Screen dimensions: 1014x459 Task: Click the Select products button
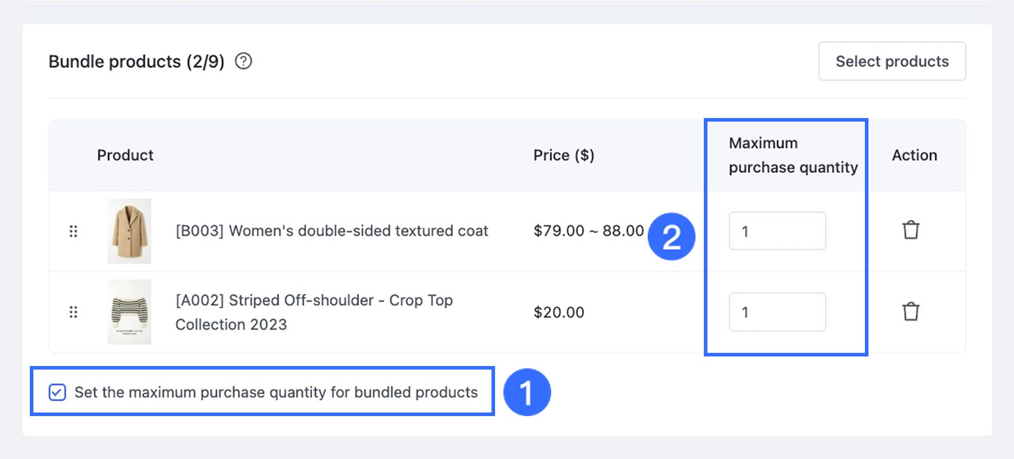(x=892, y=61)
